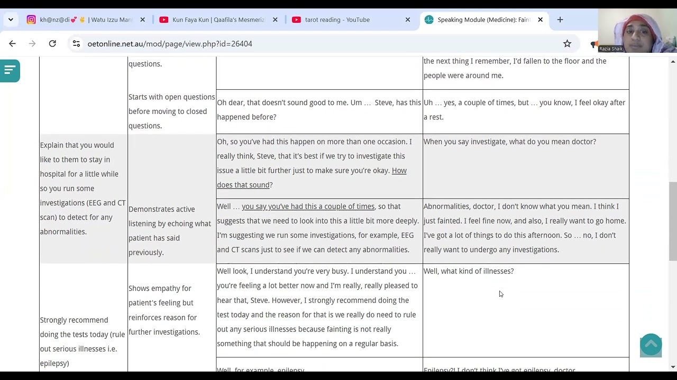
Task: Close the Speaking Module tab
Action: [x=540, y=20]
